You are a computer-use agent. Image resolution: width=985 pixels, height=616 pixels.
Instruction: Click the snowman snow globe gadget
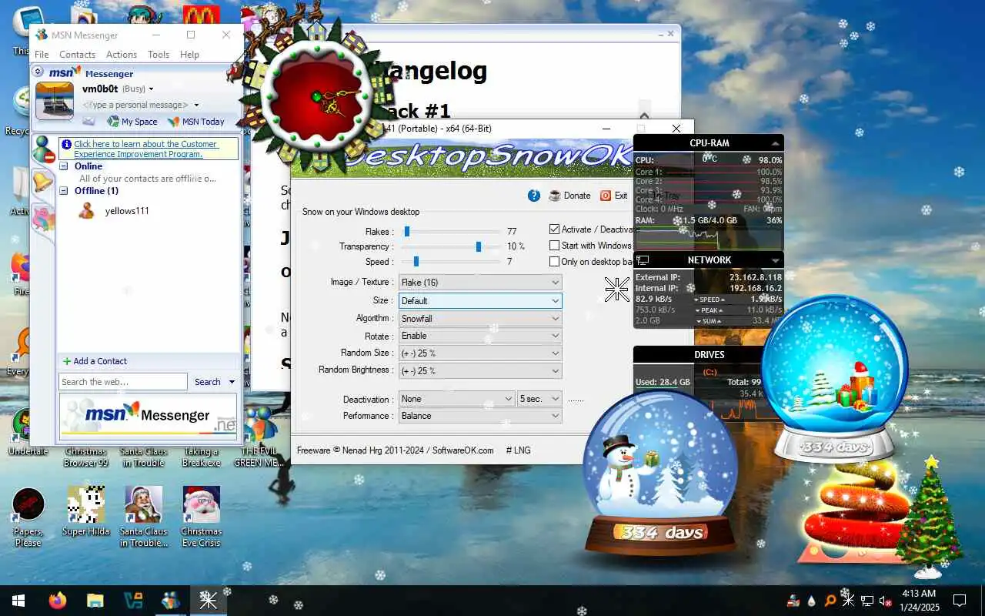659,474
